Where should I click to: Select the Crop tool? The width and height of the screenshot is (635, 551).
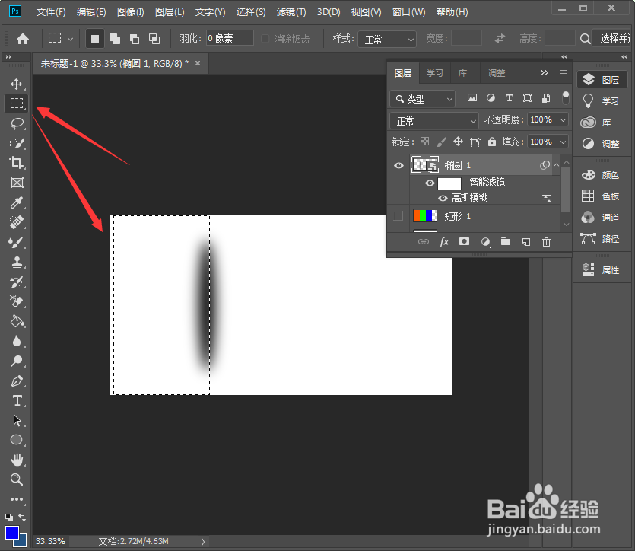[x=16, y=163]
